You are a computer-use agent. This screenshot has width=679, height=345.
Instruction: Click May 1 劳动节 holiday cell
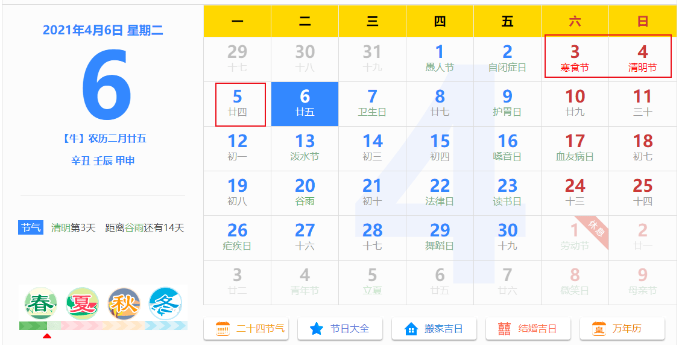575,238
